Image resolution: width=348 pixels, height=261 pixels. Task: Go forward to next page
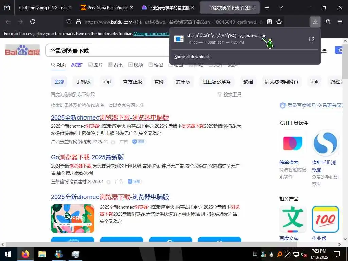click(x=20, y=22)
